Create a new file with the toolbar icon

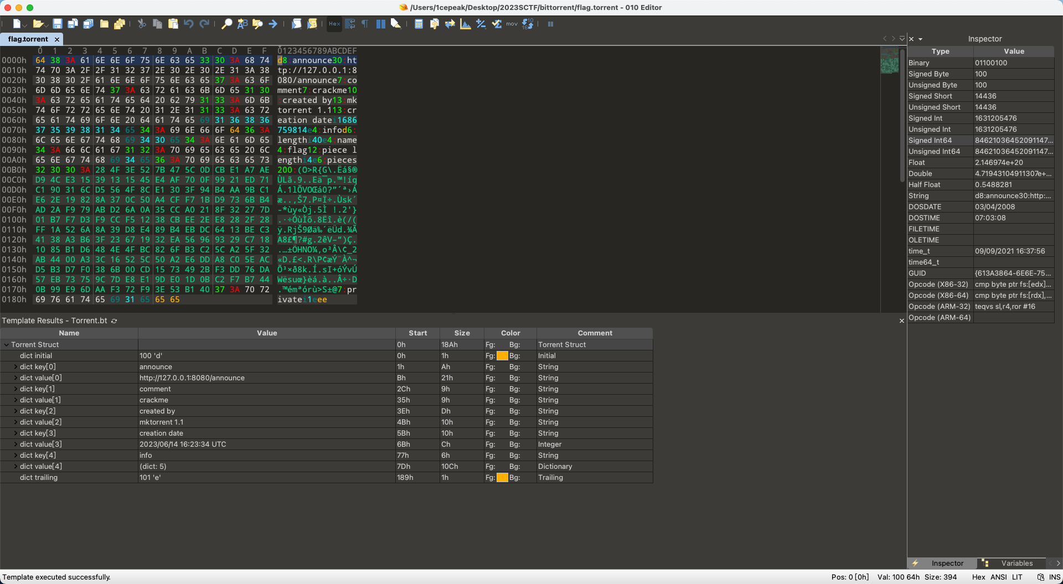[x=17, y=24]
